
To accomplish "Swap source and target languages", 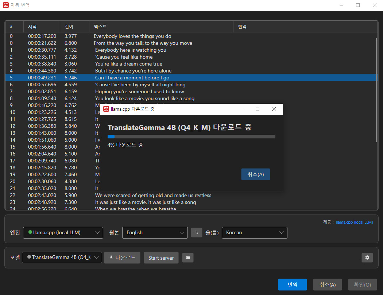I will [196, 233].
